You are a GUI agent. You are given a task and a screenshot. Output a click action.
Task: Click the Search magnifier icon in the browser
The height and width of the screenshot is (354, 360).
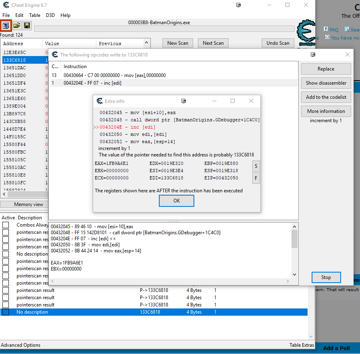click(347, 29)
